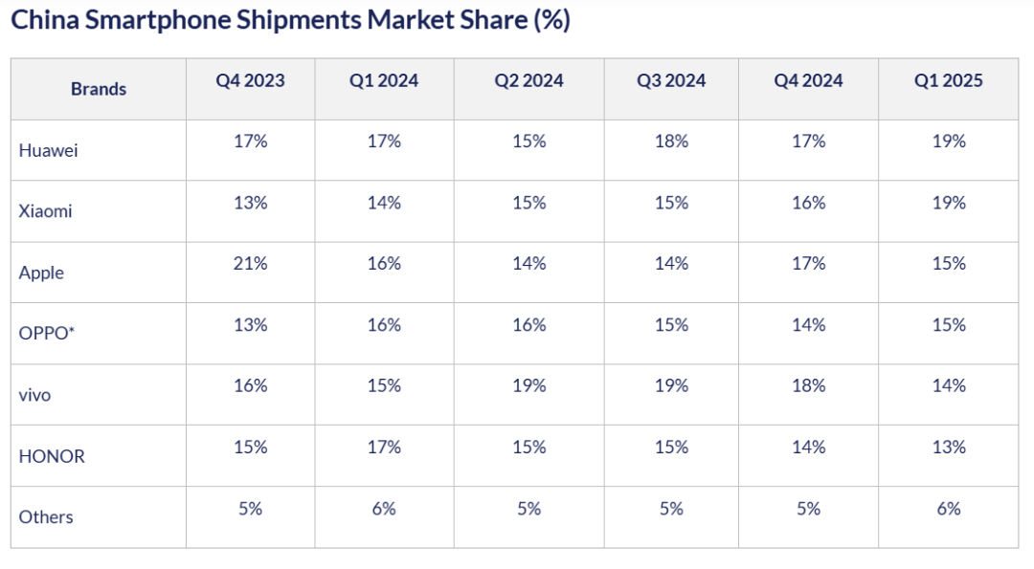1034x569 pixels.
Task: Click HONOR's Q1 2025 value of 13%
Action: point(949,448)
